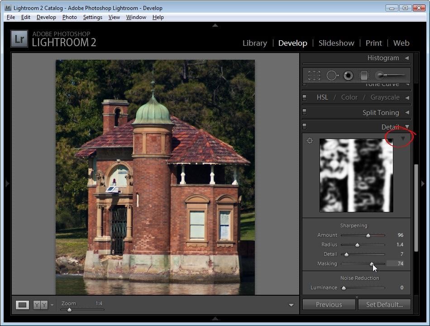Switch to Loupe view mode icon

point(22,305)
